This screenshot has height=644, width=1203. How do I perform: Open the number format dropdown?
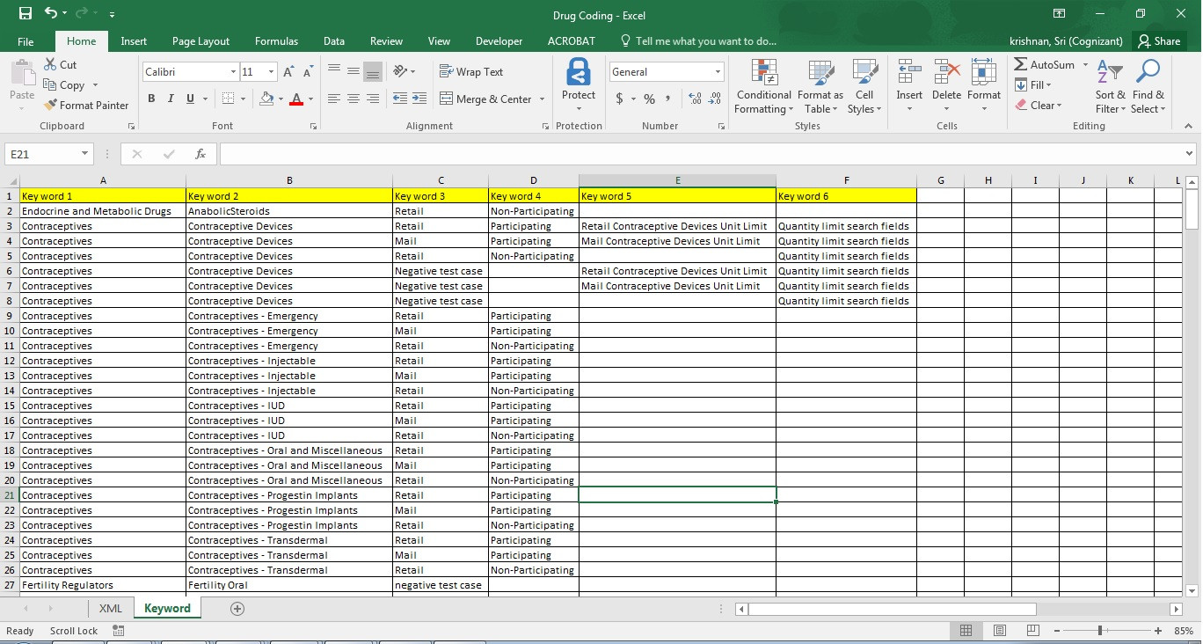click(718, 71)
